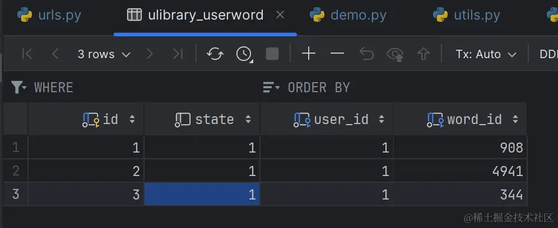Click the table grid top-left corner cell
Viewport: 558px width, 228px height.
coord(15,120)
